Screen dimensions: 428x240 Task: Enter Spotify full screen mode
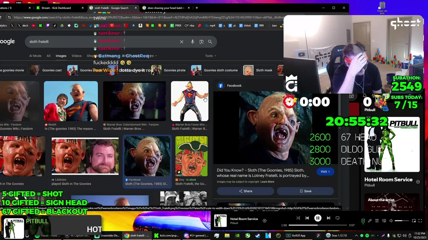pos(420,221)
